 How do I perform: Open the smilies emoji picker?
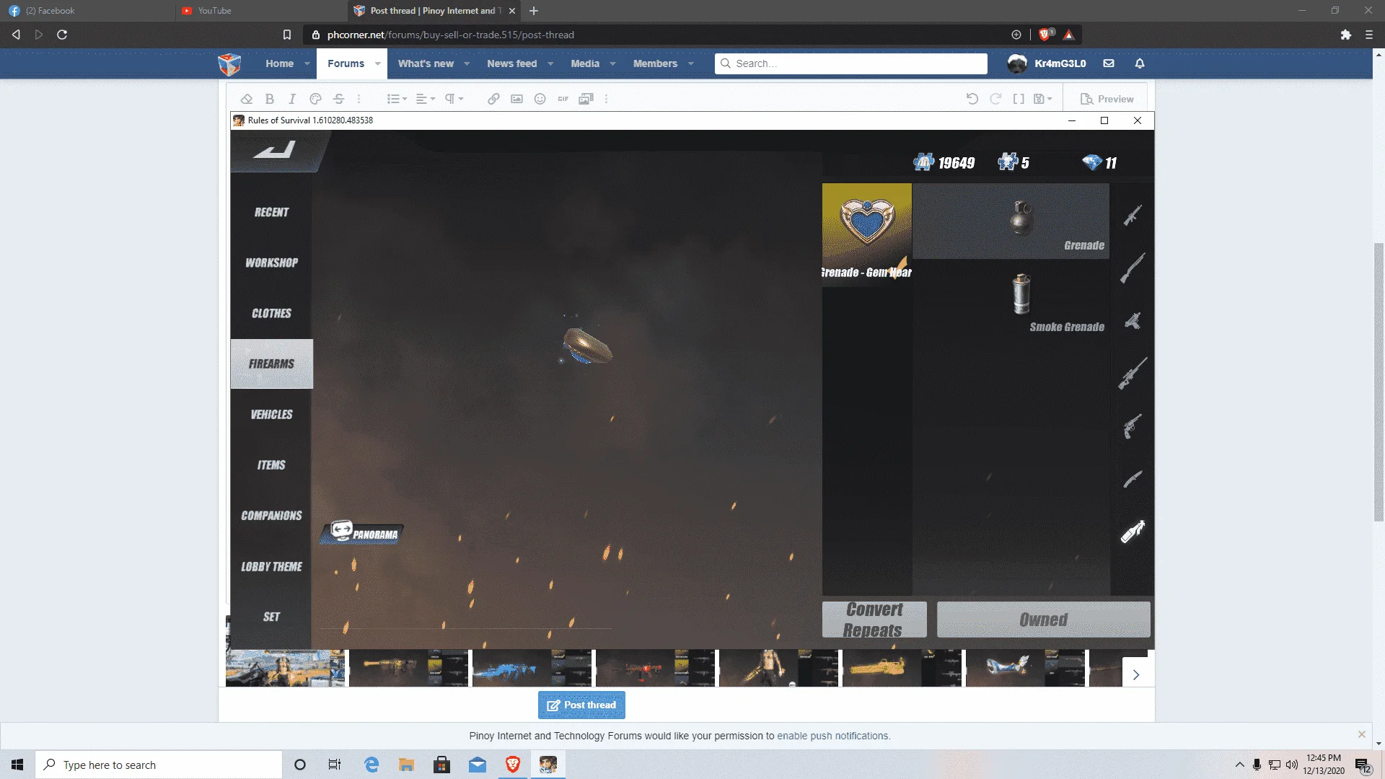pos(540,99)
